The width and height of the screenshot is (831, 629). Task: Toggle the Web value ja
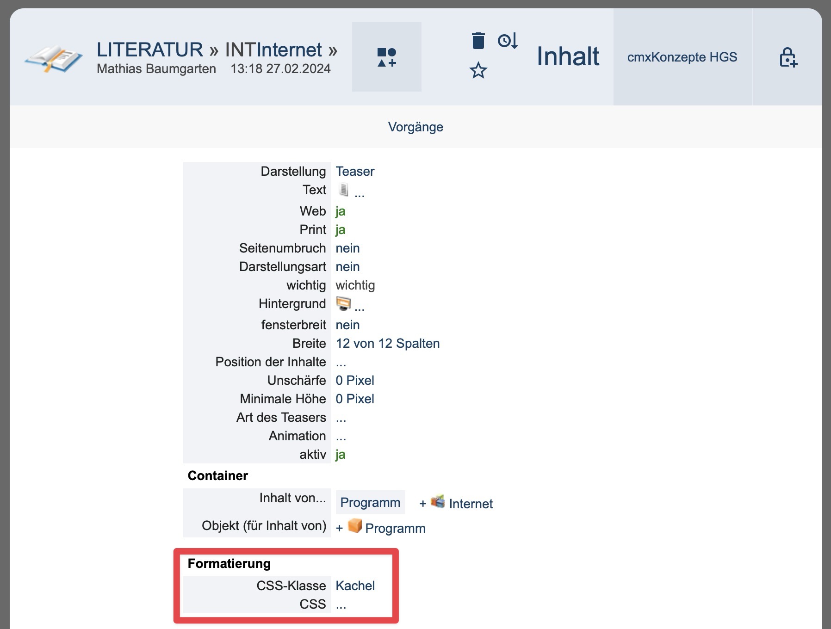pyautogui.click(x=341, y=211)
